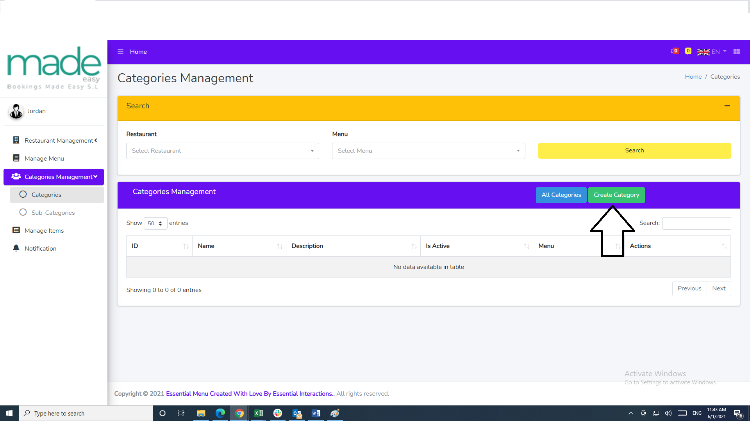Select the Categories radio item
The height and width of the screenshot is (421, 750).
point(57,195)
